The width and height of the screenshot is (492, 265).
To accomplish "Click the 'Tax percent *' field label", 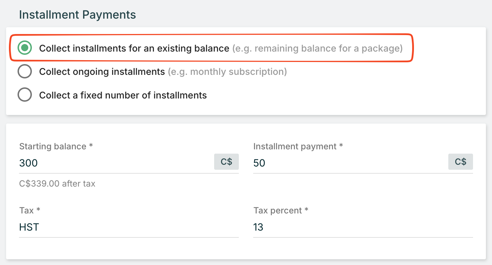I will pyautogui.click(x=280, y=210).
